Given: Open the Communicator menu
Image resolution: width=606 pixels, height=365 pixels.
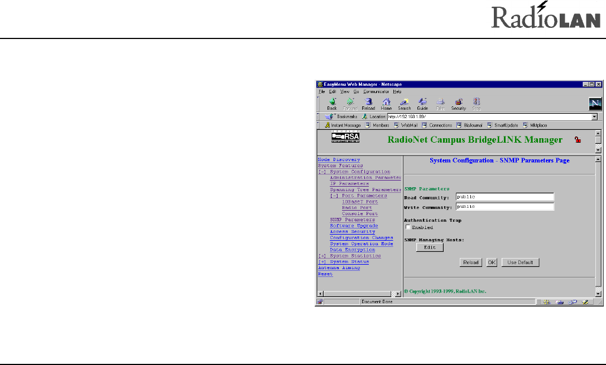Looking at the screenshot, I should [376, 92].
